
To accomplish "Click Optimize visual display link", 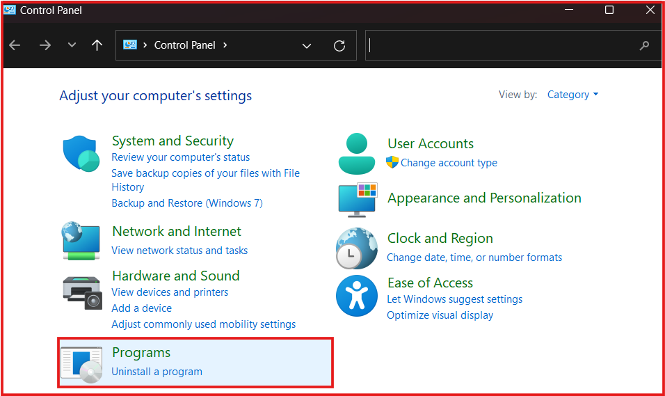I will tap(440, 315).
